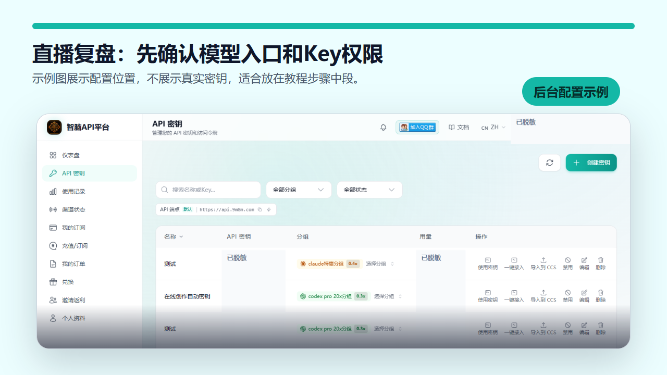Click 一键接入 in claude特惠分组 row
Viewport: 667px width, 375px height.
pos(514,264)
